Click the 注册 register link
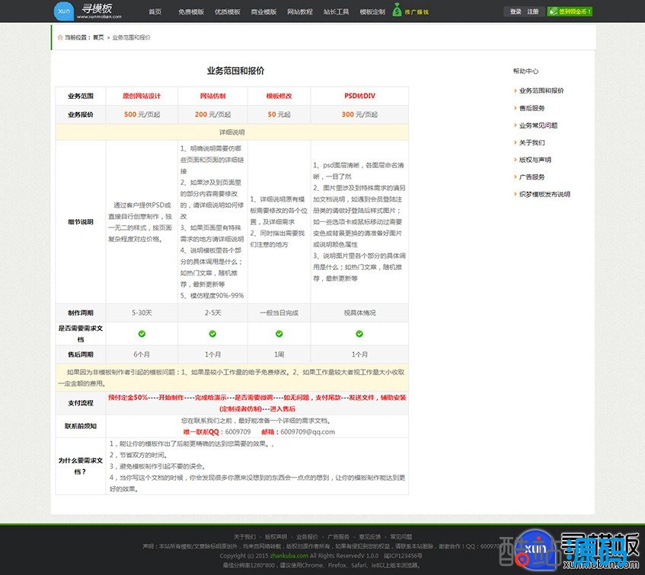Viewport: 645px width, 575px height. pyautogui.click(x=533, y=11)
